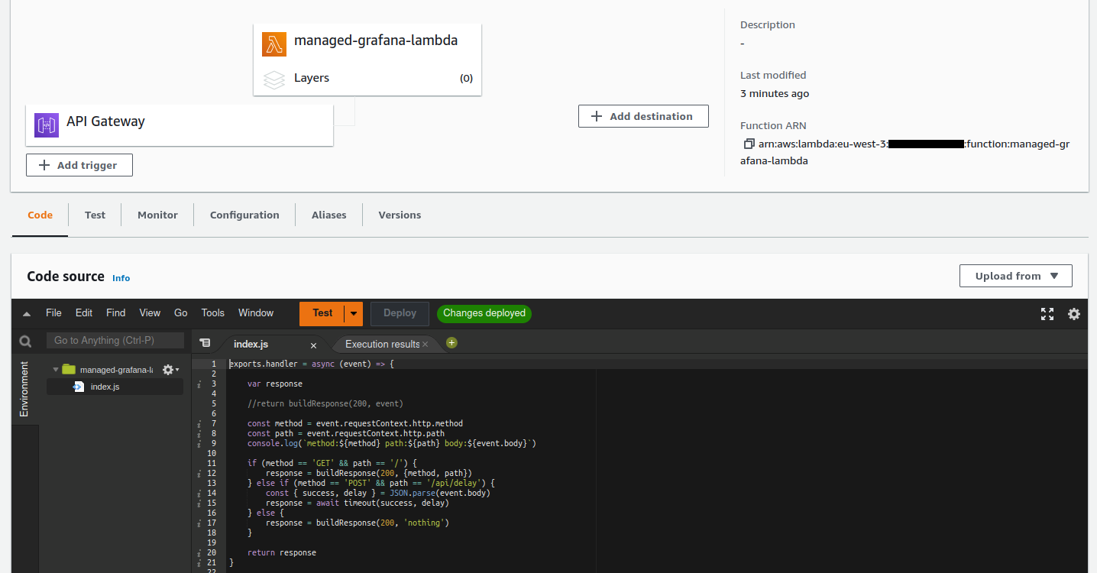
Task: Copy the function ARN with copy icon
Action: (x=749, y=144)
